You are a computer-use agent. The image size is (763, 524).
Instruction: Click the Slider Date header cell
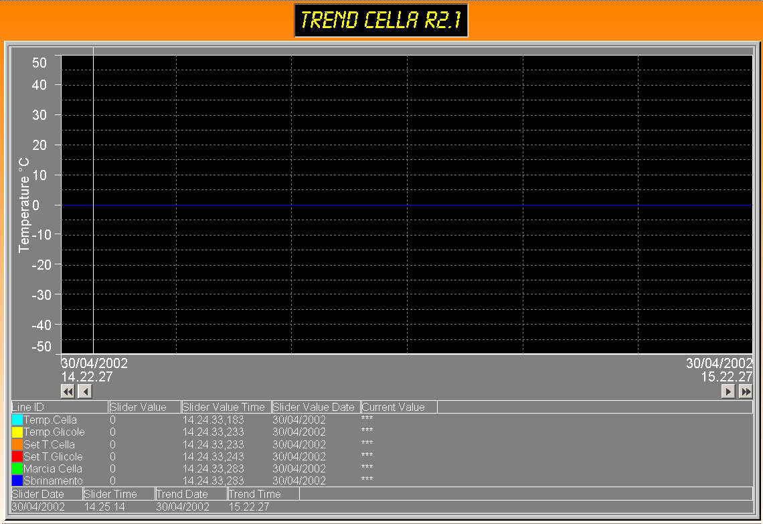click(47, 494)
